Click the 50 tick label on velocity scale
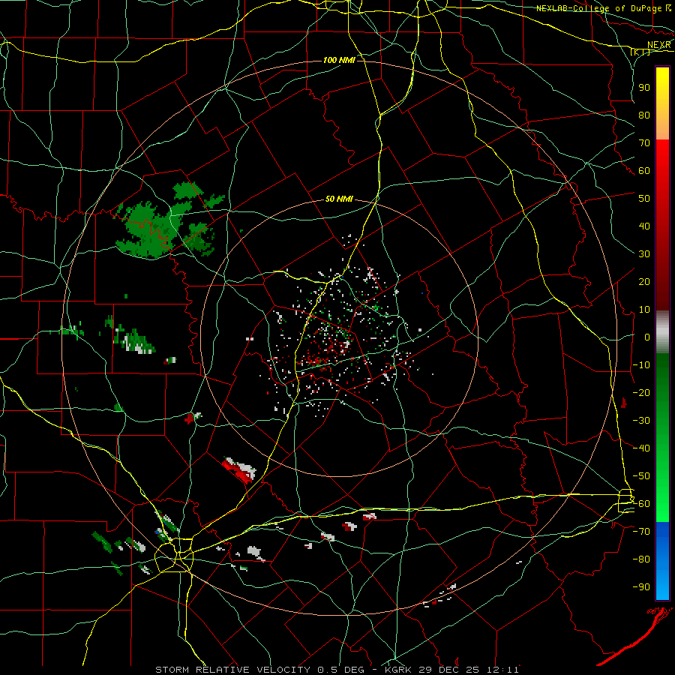This screenshot has height=675, width=675. click(644, 199)
